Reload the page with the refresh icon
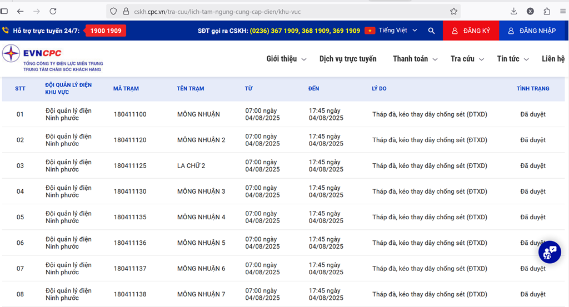This screenshot has width=569, height=307. [x=53, y=11]
